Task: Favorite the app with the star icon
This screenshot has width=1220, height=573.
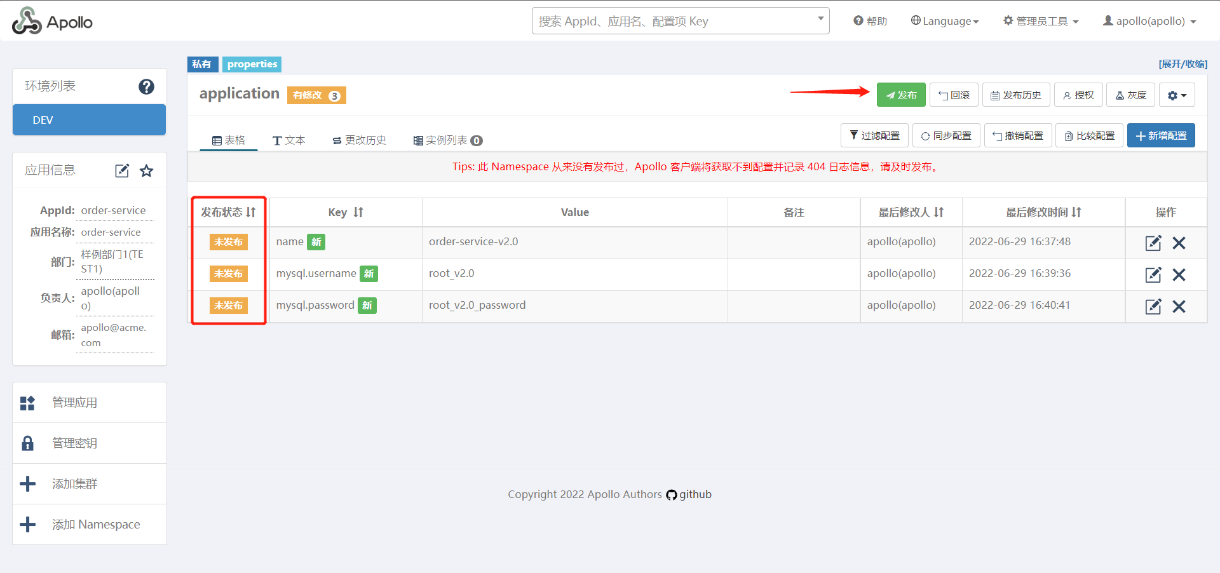Action: (147, 171)
